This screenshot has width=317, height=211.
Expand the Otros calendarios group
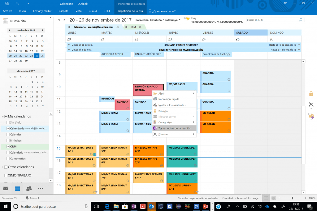(2, 167)
